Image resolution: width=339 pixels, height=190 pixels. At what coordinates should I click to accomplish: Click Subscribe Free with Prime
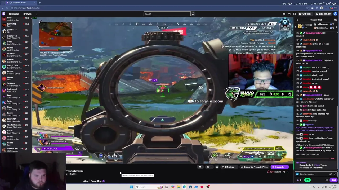[x=254, y=167]
